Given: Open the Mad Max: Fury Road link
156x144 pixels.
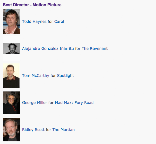Looking at the screenshot, I should (x=74, y=103).
